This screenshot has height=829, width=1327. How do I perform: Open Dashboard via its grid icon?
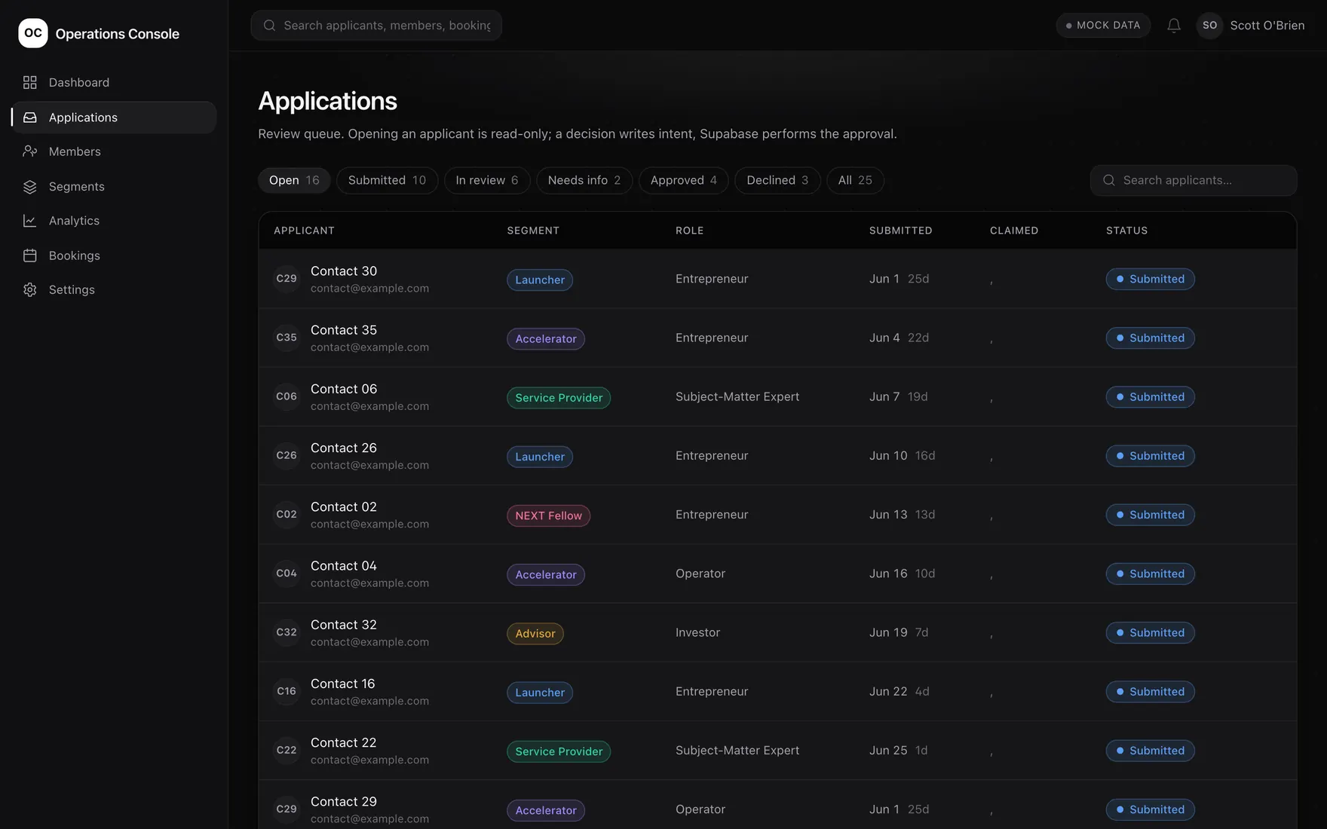click(x=30, y=82)
